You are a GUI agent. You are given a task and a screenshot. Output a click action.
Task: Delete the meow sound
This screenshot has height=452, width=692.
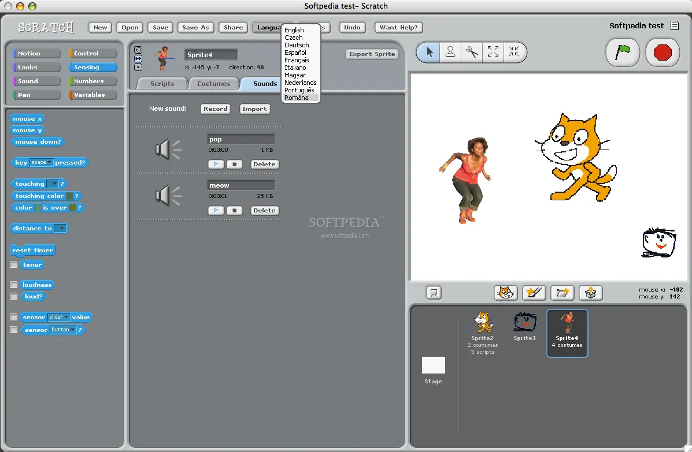[x=264, y=210]
